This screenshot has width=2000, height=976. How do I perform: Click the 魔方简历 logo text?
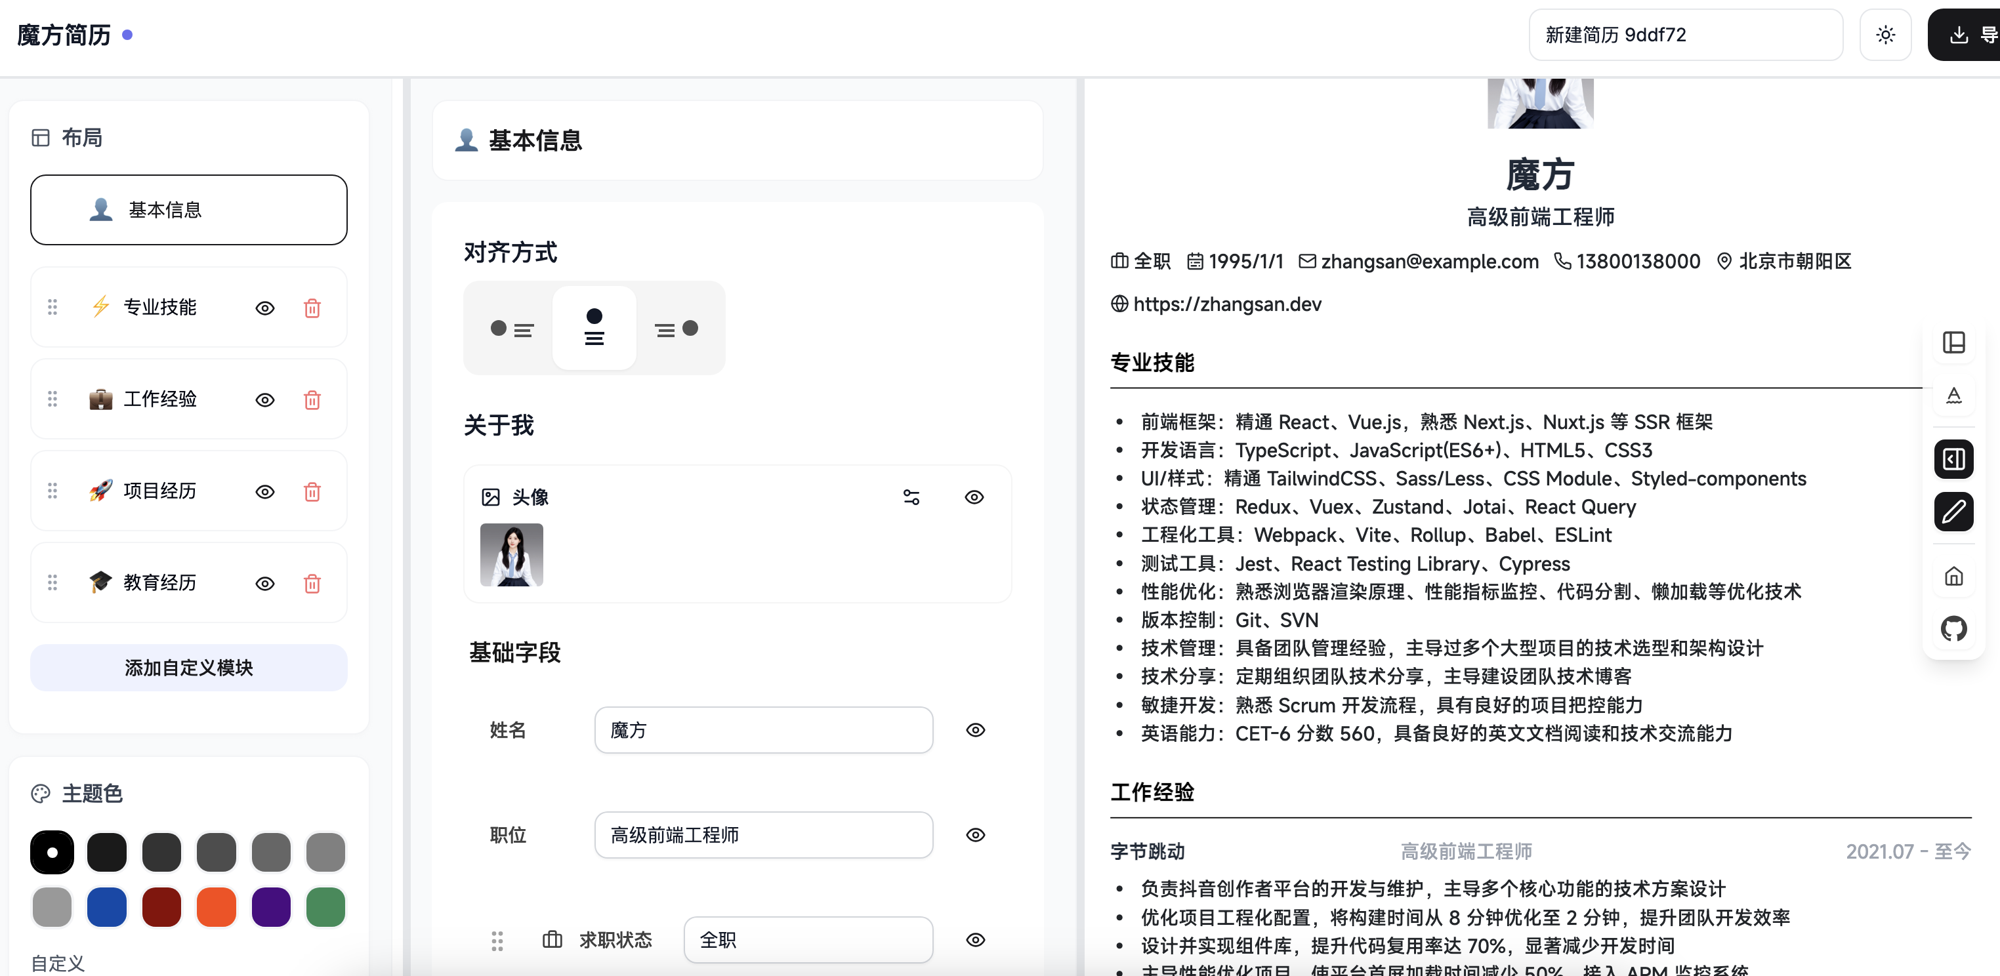click(64, 35)
